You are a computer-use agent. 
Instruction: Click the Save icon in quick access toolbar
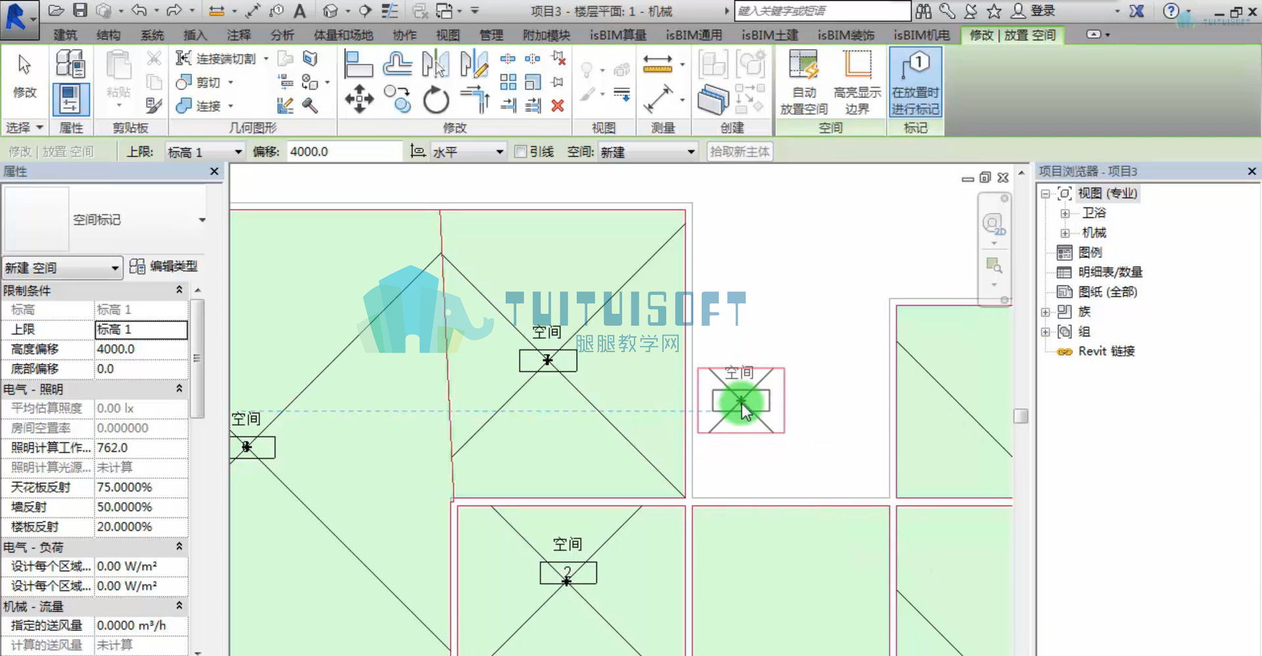pos(80,11)
